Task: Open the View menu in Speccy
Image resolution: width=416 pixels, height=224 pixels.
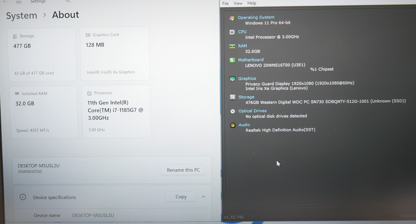Action: [x=238, y=3]
